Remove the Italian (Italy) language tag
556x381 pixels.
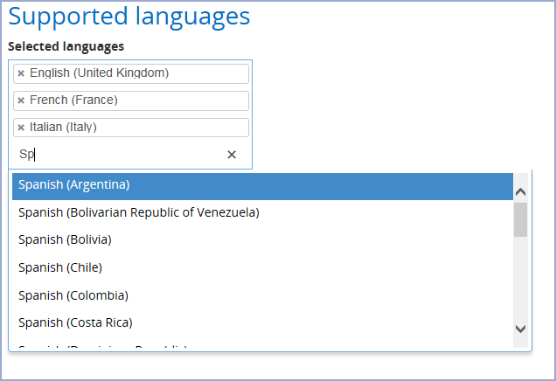pyautogui.click(x=21, y=128)
